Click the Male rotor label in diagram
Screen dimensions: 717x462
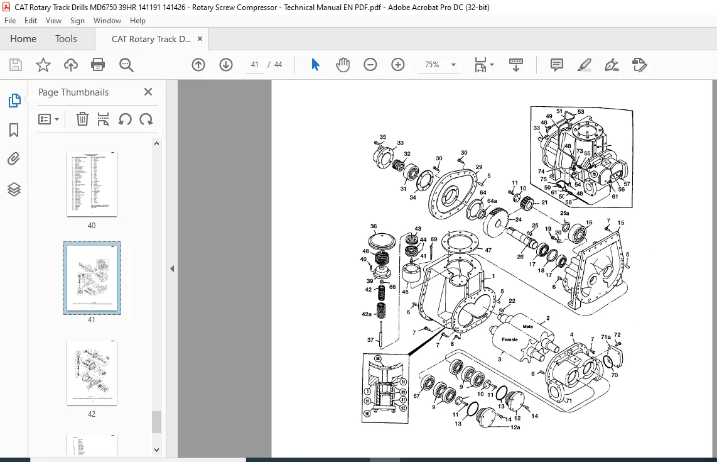(527, 326)
